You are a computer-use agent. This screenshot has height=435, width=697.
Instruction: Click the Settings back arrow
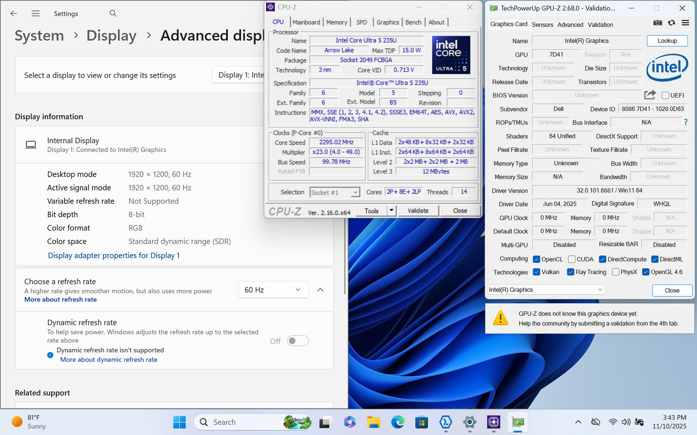(x=14, y=13)
